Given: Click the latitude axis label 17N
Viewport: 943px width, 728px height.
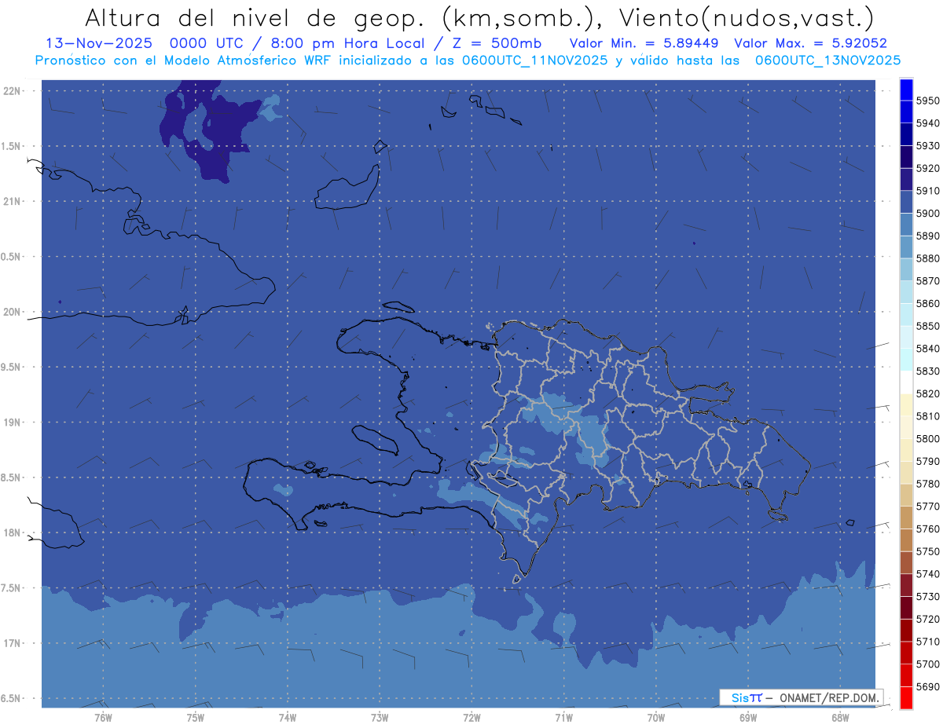Looking at the screenshot, I should point(12,643).
